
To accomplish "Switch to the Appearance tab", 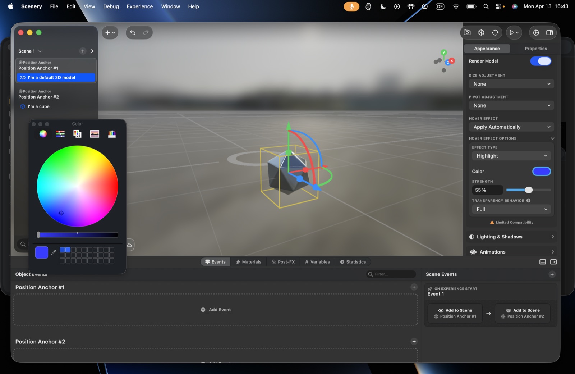I will point(487,49).
